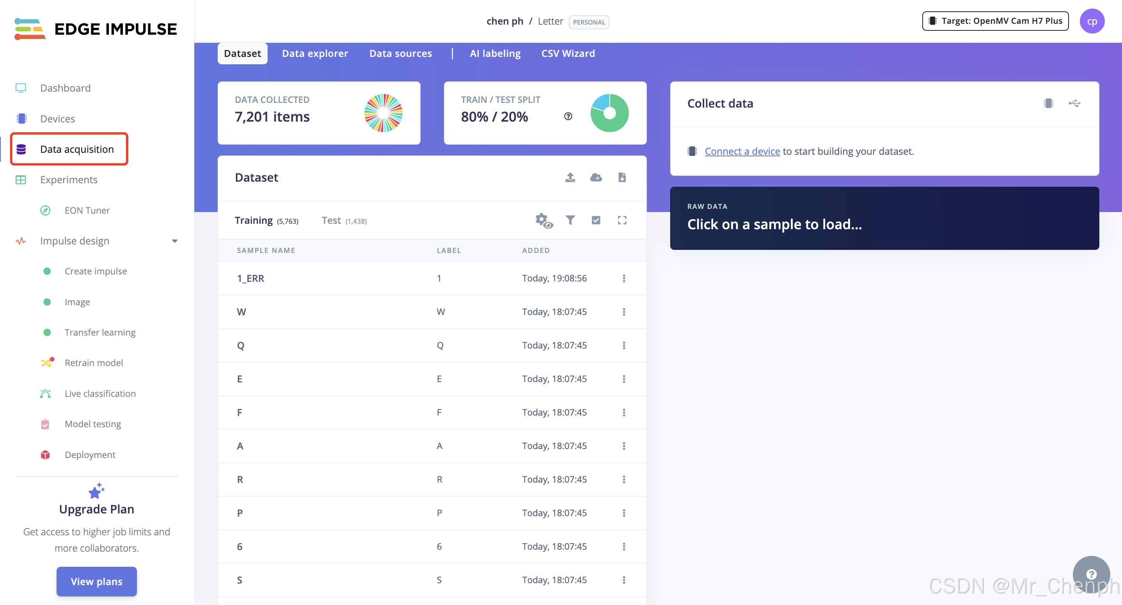Open the help bubble at bottom right

1091,574
